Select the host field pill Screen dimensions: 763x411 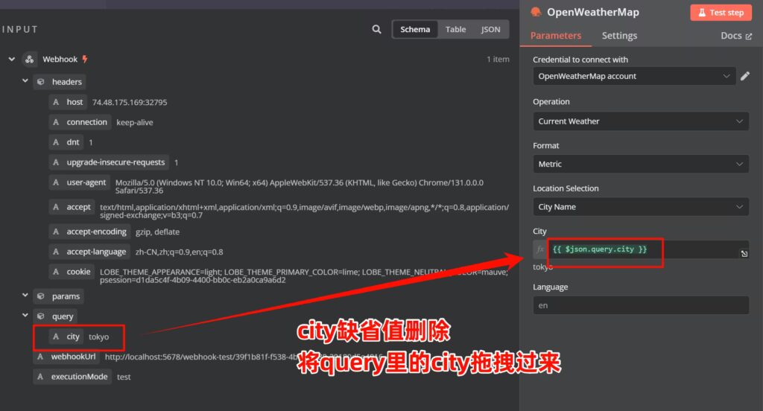68,102
